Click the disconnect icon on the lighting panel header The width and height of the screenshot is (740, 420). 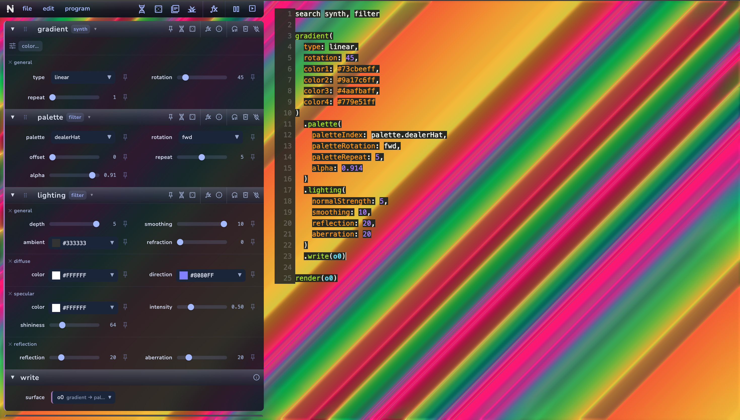coord(256,195)
